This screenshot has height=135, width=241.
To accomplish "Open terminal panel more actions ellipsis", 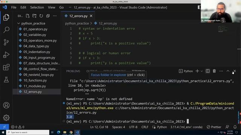I will coord(221,71).
